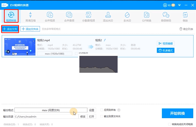196x127 pixels.
Task: Open 视频编辑 video edit for 视频2
Action: 166,44
